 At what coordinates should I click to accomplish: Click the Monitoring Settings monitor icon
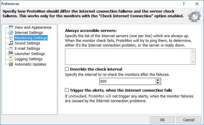point(11,38)
